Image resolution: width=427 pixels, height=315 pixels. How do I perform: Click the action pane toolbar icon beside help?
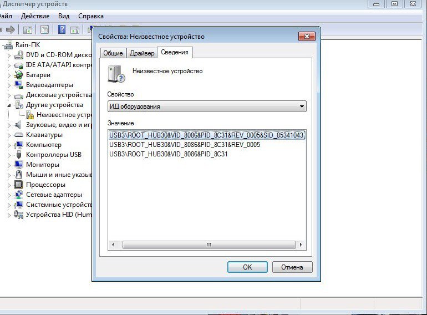pos(75,30)
